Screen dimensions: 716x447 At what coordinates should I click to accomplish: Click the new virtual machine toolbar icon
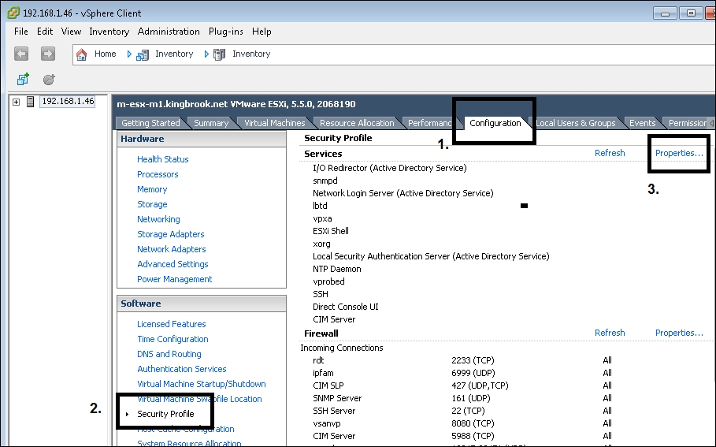click(x=23, y=79)
